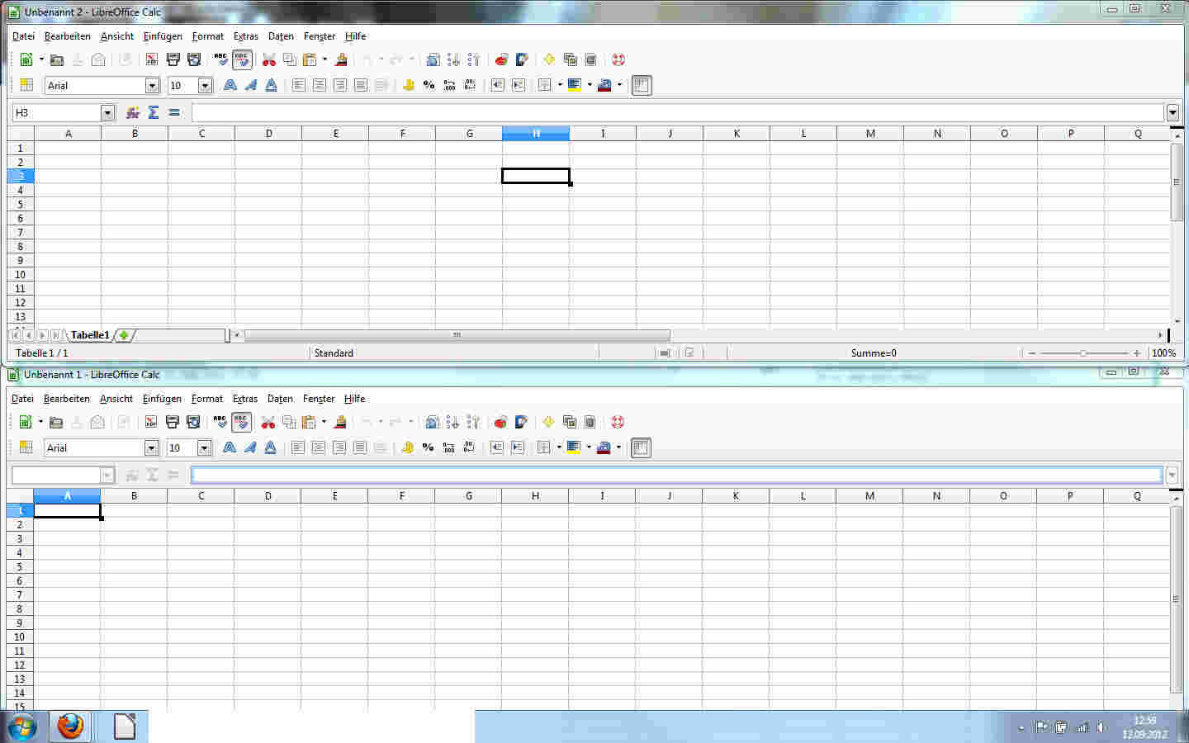1189x743 pixels.
Task: Click Print icon in Unbenannt 1 toolbar
Action: pos(172,422)
